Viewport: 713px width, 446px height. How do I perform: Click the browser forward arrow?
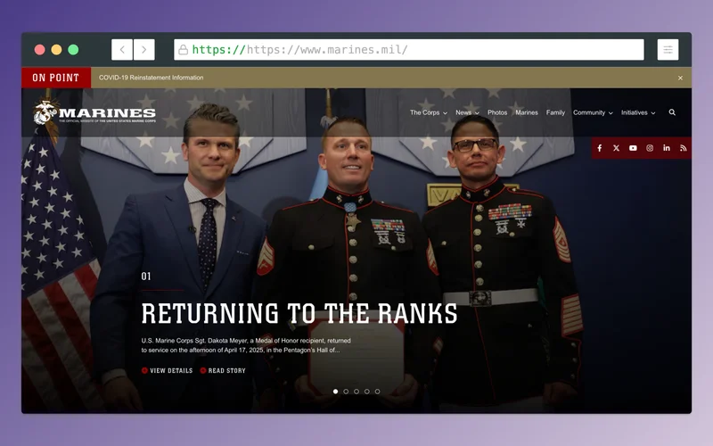tap(144, 50)
